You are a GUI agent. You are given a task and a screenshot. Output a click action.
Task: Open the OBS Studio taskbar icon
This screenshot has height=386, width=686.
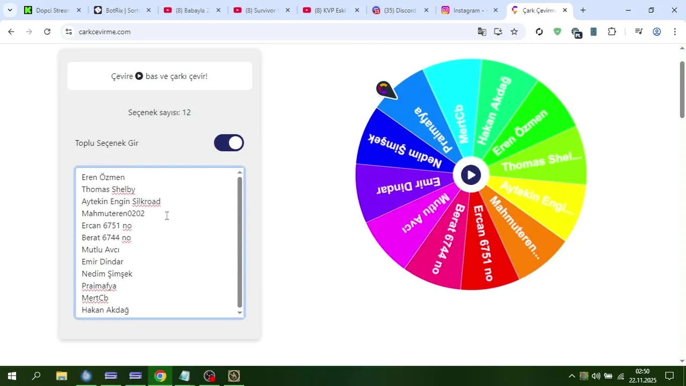(209, 376)
